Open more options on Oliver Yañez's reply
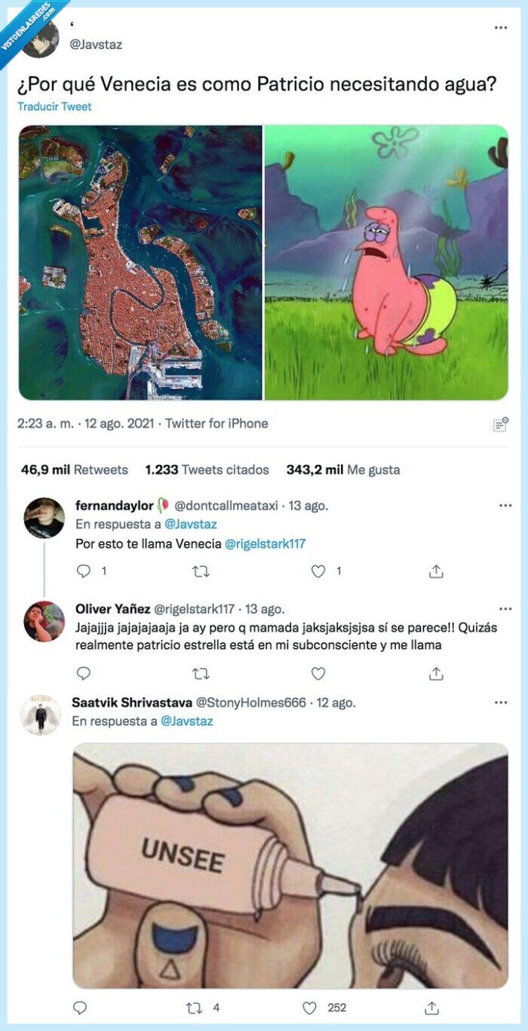This screenshot has width=528, height=1031. [505, 608]
